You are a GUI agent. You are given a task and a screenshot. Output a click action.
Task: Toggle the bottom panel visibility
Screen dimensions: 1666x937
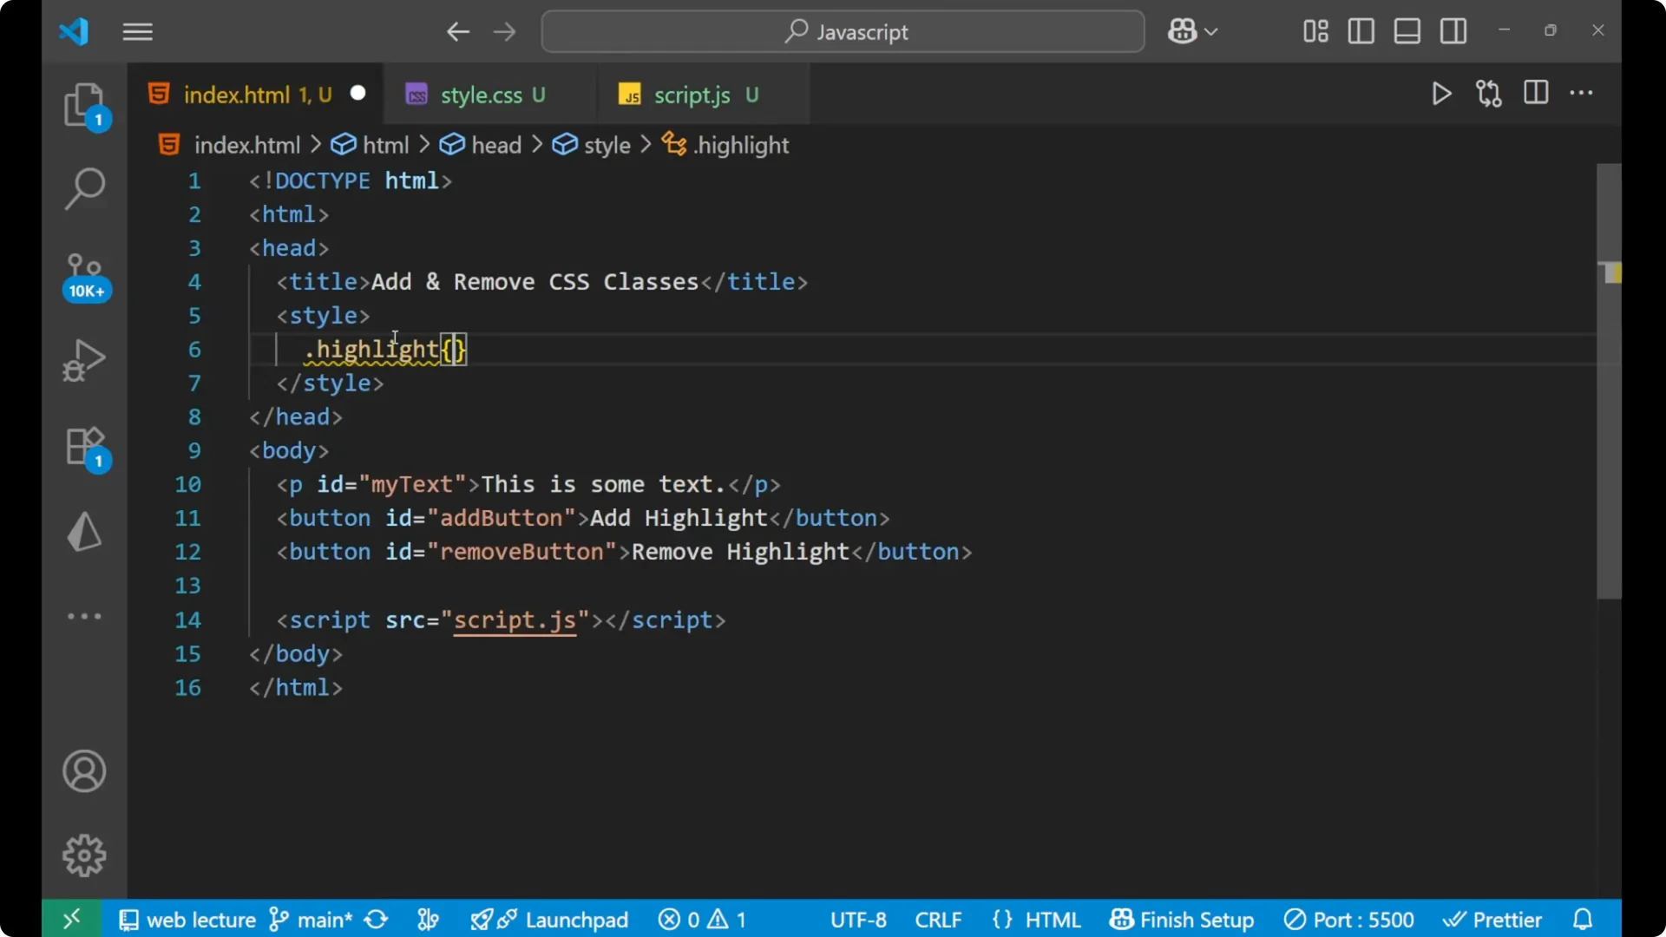click(1407, 31)
